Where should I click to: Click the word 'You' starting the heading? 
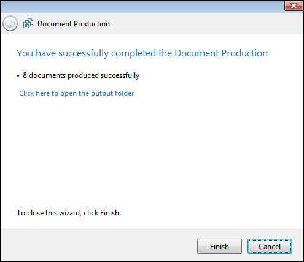click(x=25, y=53)
